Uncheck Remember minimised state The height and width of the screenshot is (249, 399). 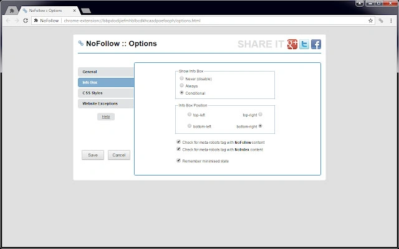coord(179,161)
